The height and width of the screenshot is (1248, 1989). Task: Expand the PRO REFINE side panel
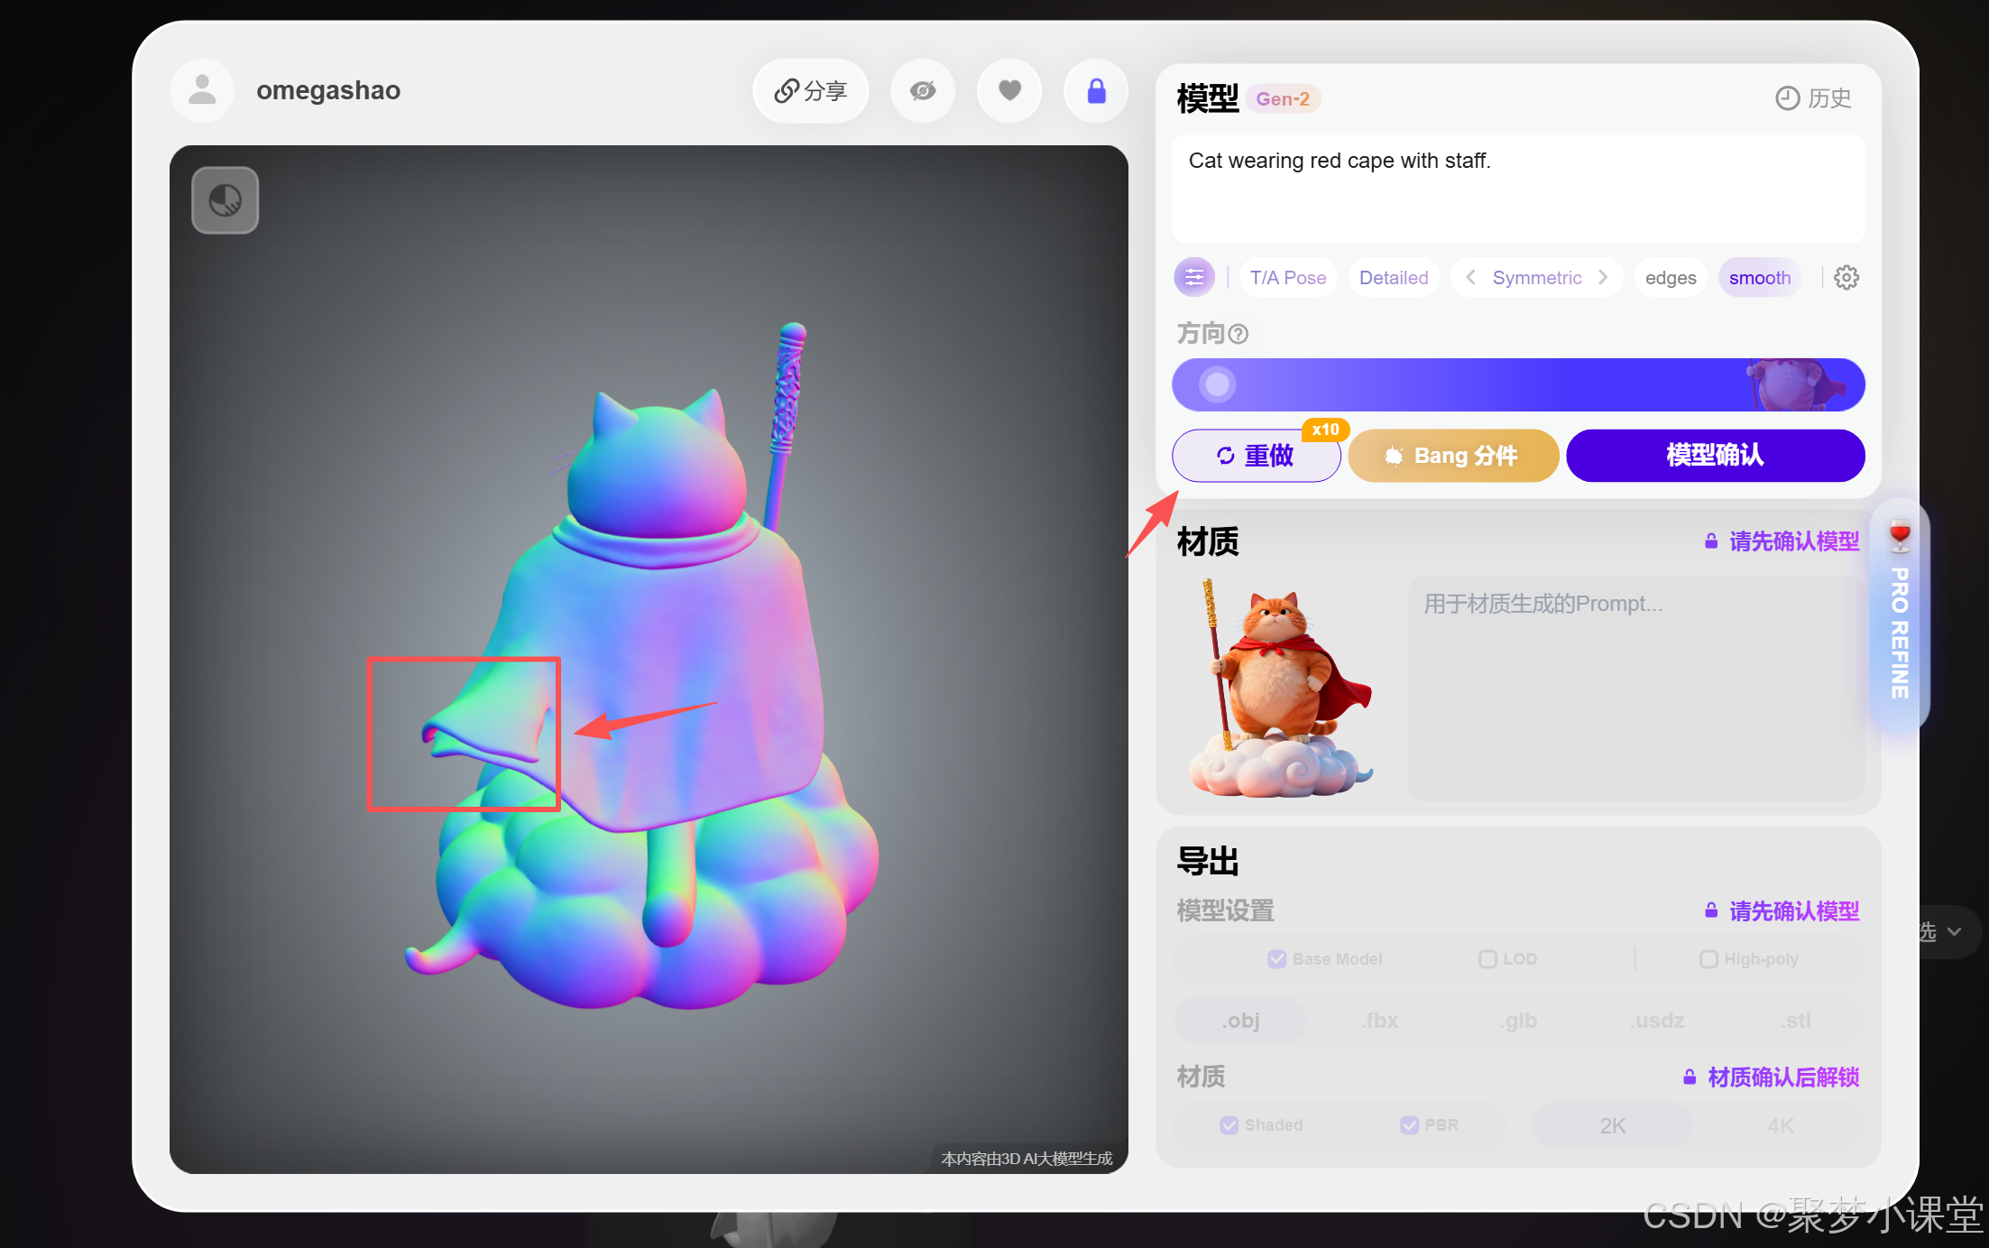(1900, 623)
